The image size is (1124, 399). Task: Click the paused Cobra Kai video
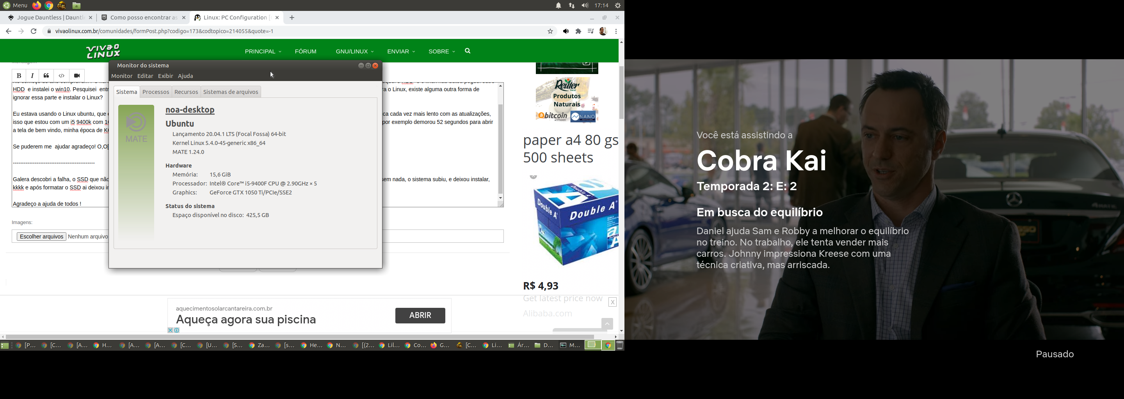(874, 199)
